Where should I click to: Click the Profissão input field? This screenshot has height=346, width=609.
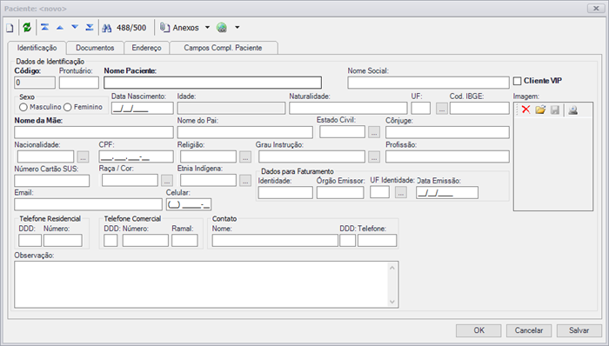click(x=447, y=156)
